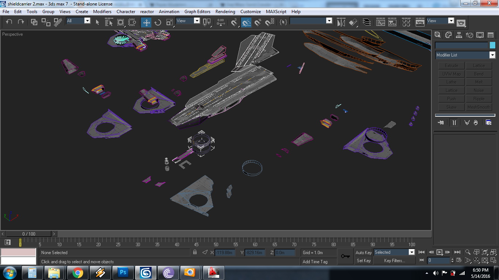Switch to the Create command panel tab
This screenshot has width=499, height=280.
(438, 35)
